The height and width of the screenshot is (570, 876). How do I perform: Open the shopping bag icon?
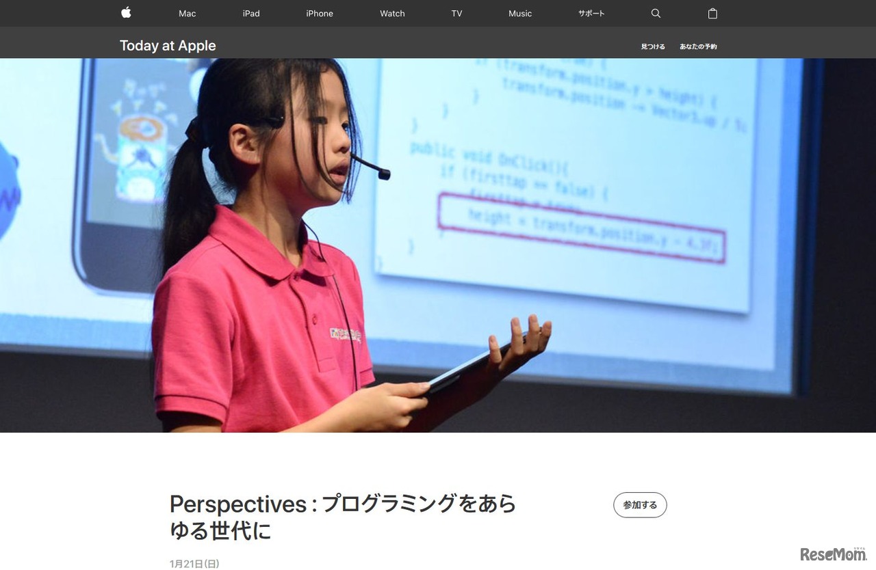point(712,13)
